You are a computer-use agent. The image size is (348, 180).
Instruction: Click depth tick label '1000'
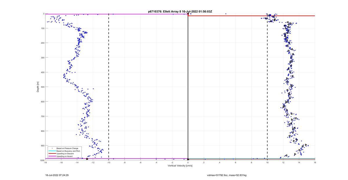42,160
